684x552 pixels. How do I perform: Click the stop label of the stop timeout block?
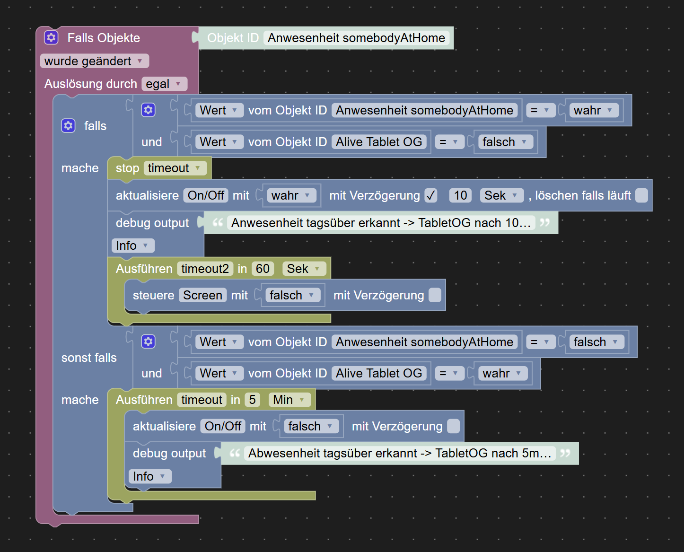(x=127, y=168)
